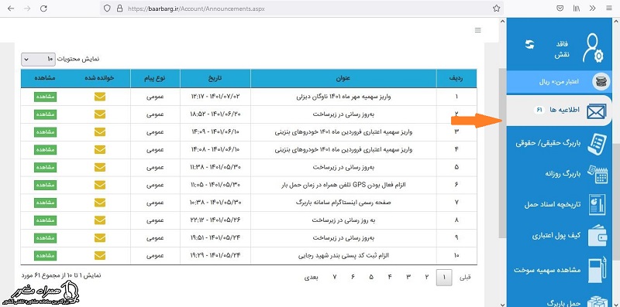Click the fuel pump icon for سهمیه سوخت
620x307 pixels.
597,271
